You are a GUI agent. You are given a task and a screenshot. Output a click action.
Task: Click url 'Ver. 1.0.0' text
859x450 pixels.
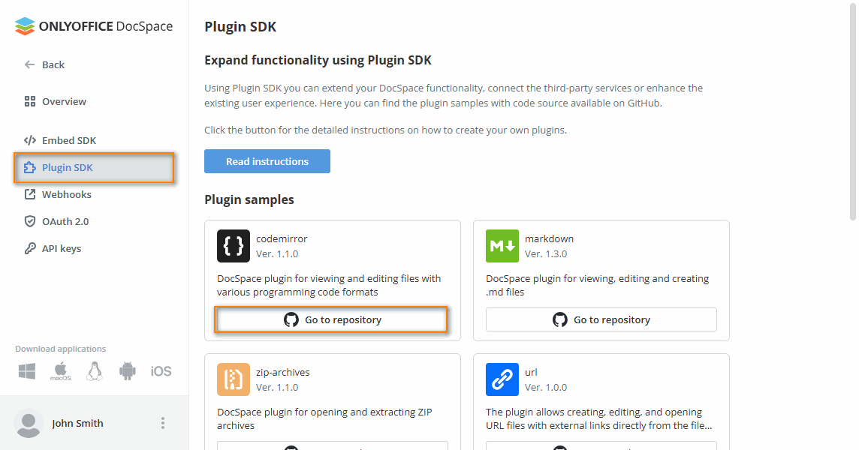[546, 388]
